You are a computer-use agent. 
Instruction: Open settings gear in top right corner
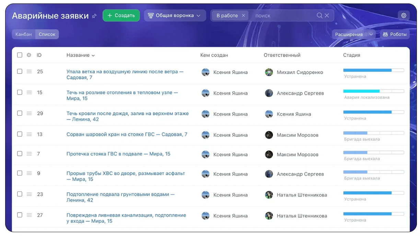(x=404, y=15)
